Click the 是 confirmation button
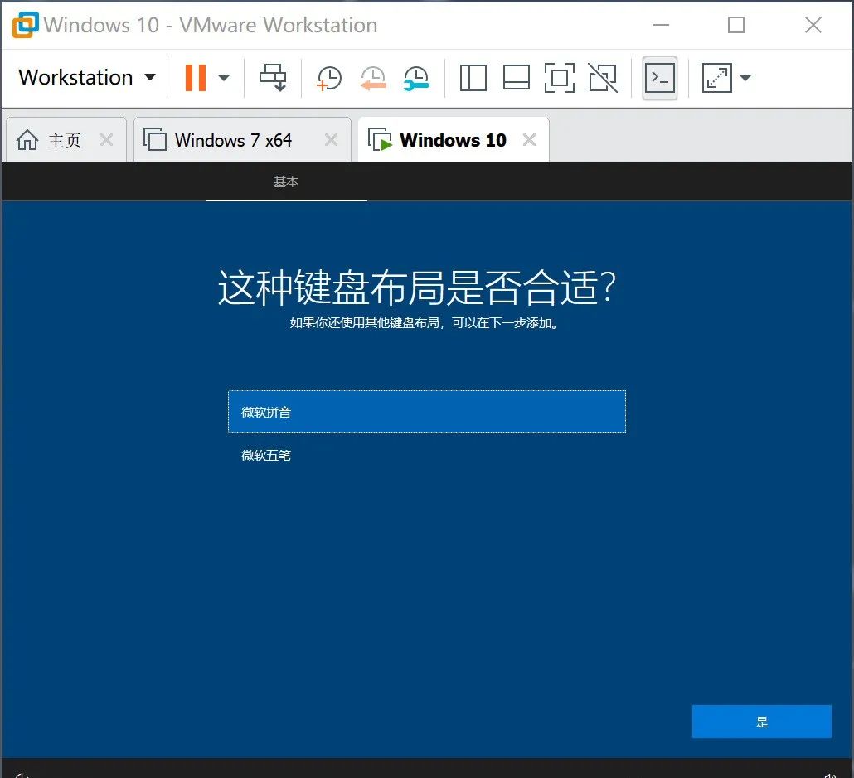The width and height of the screenshot is (854, 778). point(761,721)
